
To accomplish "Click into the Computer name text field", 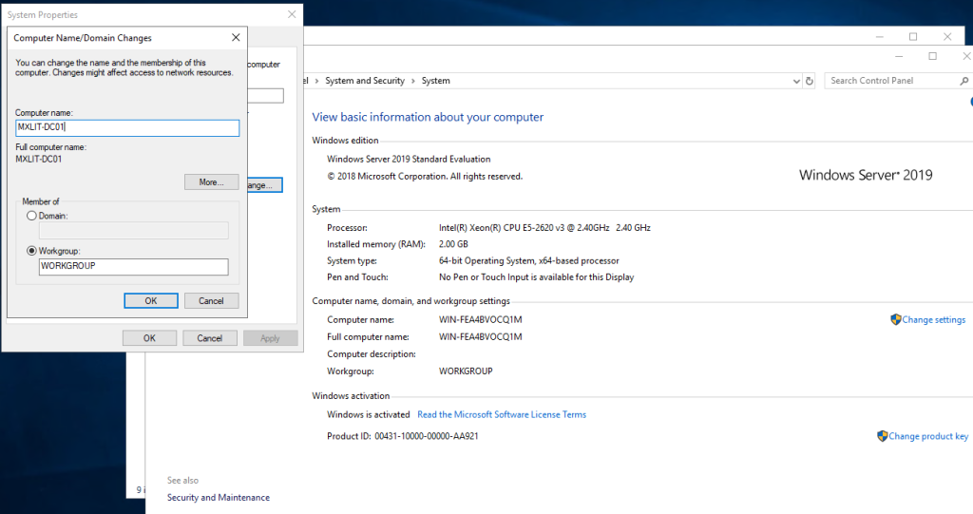I will click(x=127, y=128).
